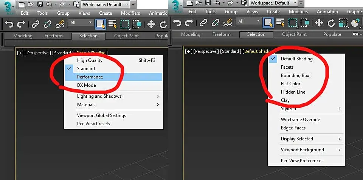Click [Perspective] viewport label in left screenshot
Screen dimensions: 363x180
coord(38,53)
